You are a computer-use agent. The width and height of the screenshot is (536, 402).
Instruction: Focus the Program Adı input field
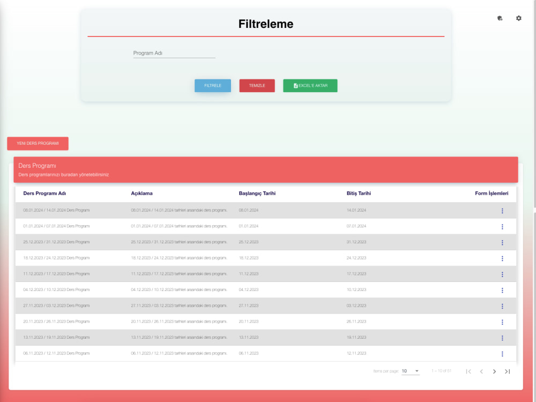(x=174, y=53)
